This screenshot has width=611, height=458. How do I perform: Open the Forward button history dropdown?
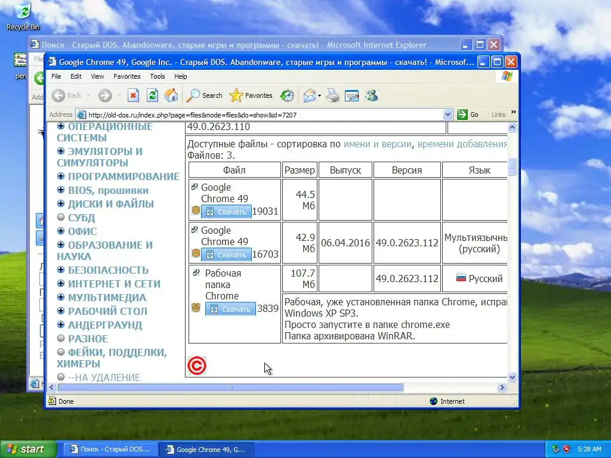click(x=119, y=95)
